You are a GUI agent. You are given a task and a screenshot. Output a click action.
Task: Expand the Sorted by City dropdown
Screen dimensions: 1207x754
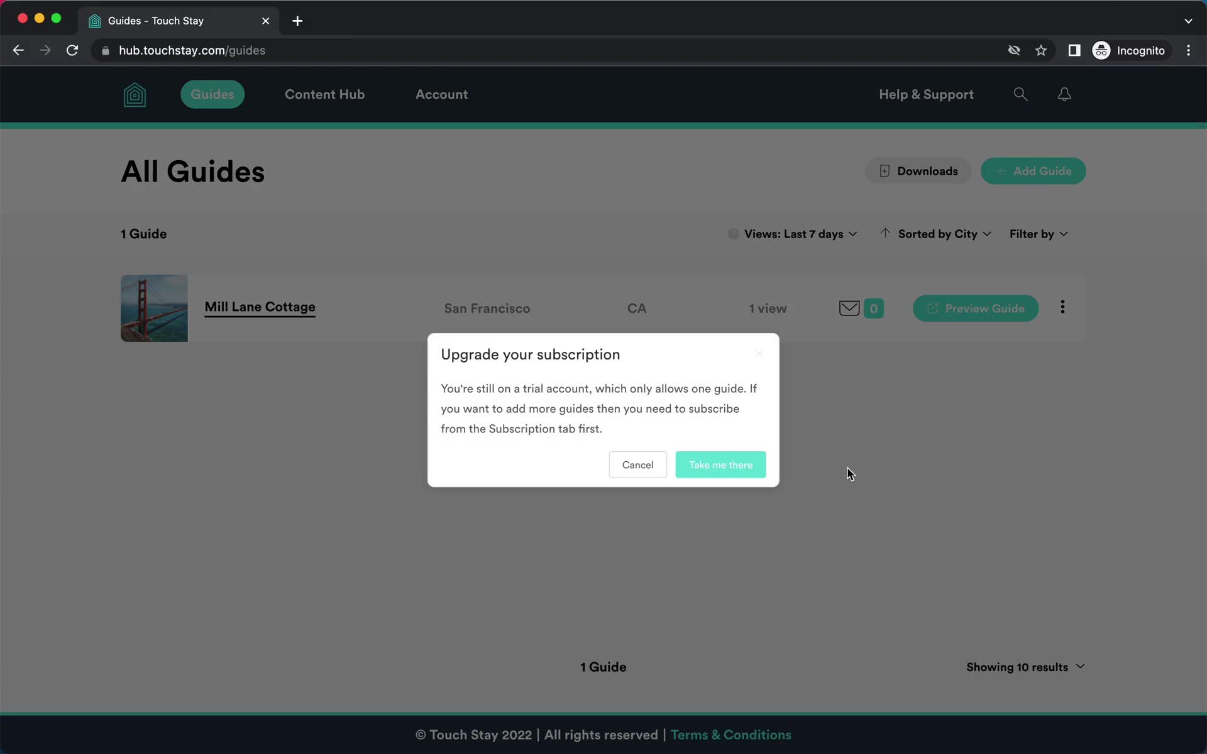click(944, 234)
